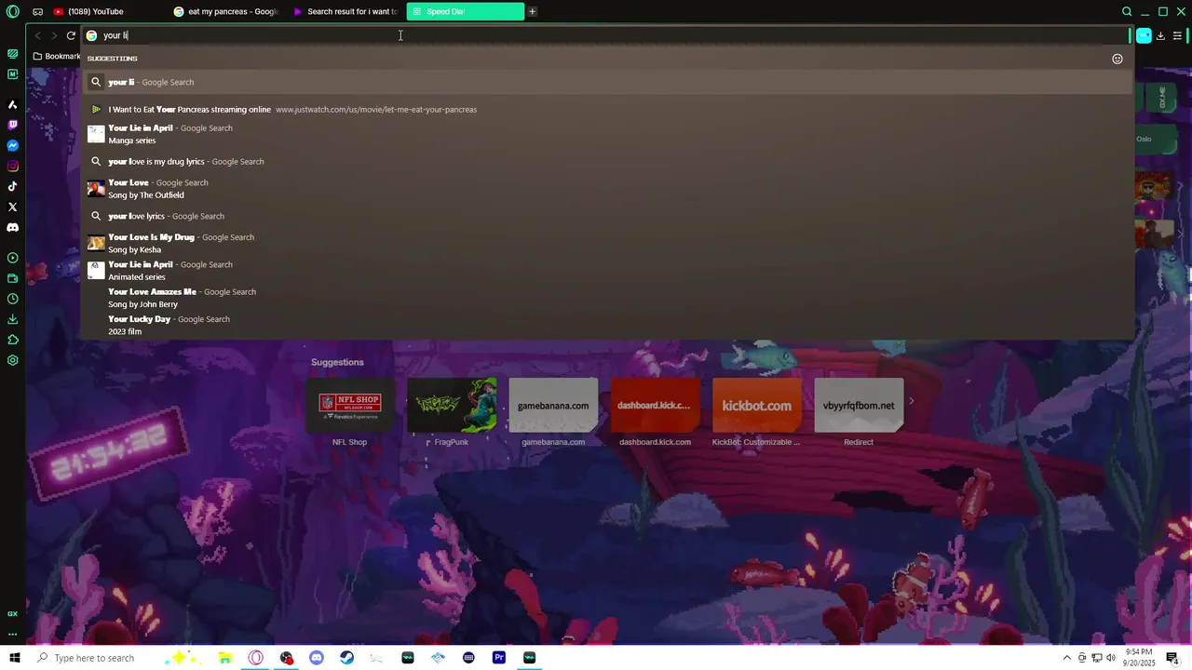
Task: Open Premiere Pro from the Windows taskbar
Action: point(499,658)
